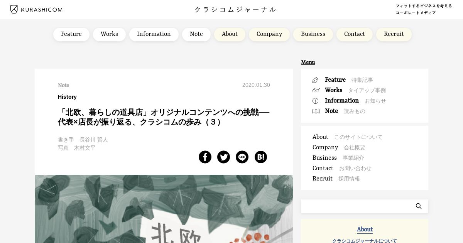This screenshot has width=463, height=243.
Task: Click the クラシコムジャーナル site title
Action: 235,10
